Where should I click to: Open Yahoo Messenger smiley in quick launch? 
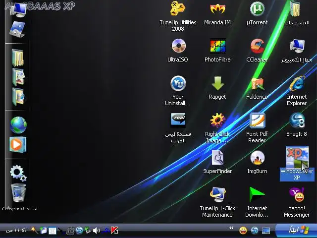click(243, 230)
